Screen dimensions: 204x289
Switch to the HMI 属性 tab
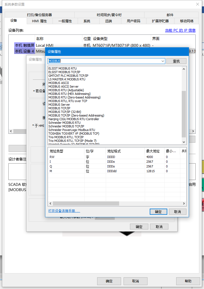pyautogui.click(x=39, y=21)
